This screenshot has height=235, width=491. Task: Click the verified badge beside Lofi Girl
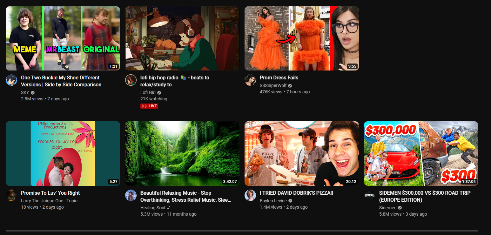tap(159, 93)
